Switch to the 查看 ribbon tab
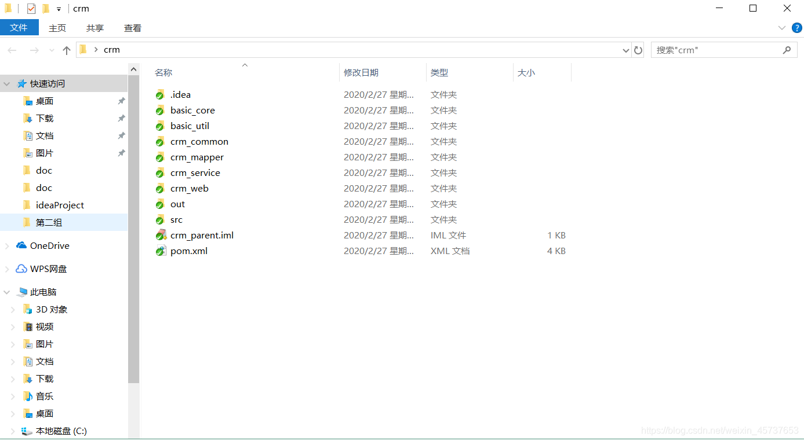804x441 pixels. 133,28
